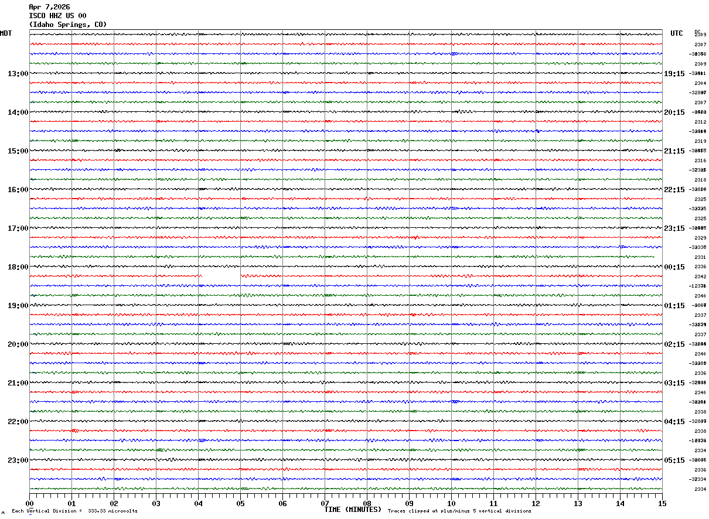This screenshot has width=709, height=519.
Task: Select the 13:00 MDT row label
Action: pyautogui.click(x=18, y=74)
